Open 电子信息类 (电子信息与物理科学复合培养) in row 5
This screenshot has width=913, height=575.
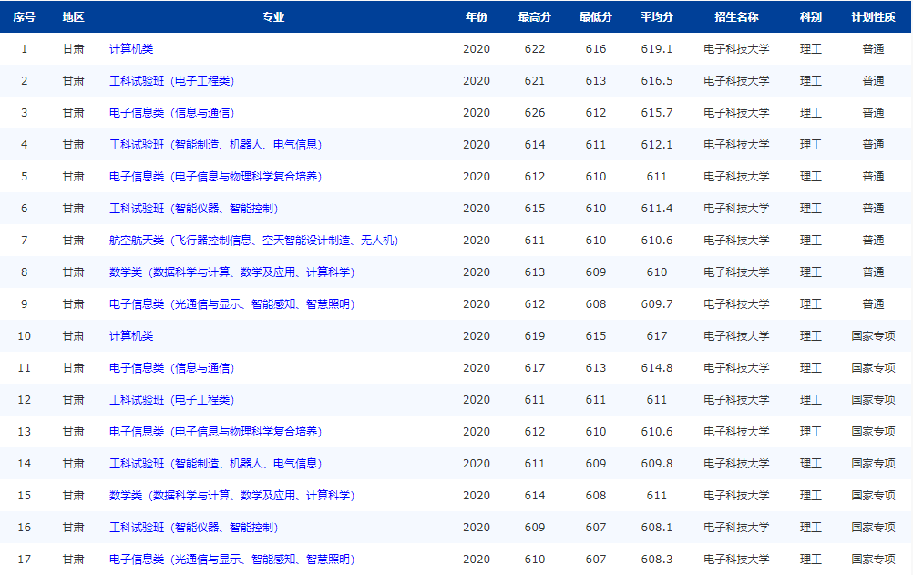(215, 177)
